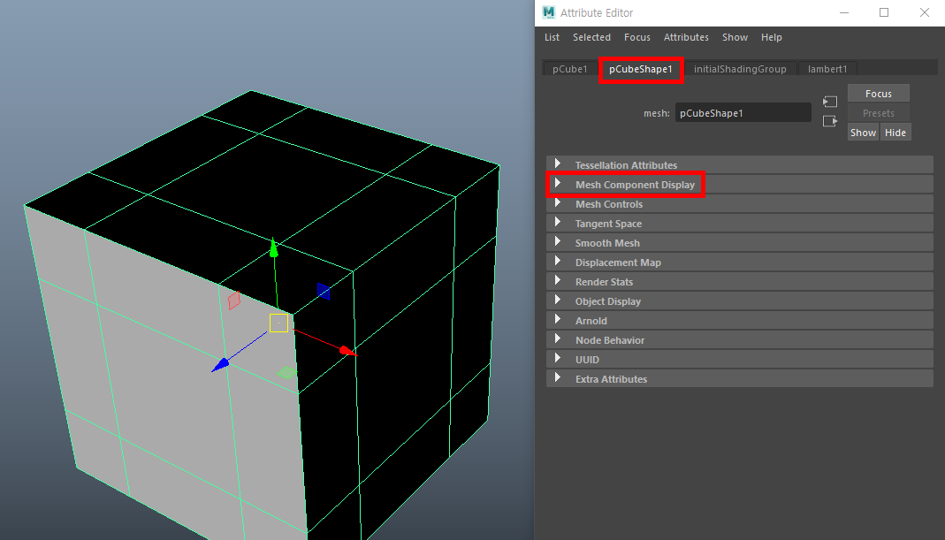Click the blue Z-axis move arrow
This screenshot has width=945, height=540.
point(221,365)
